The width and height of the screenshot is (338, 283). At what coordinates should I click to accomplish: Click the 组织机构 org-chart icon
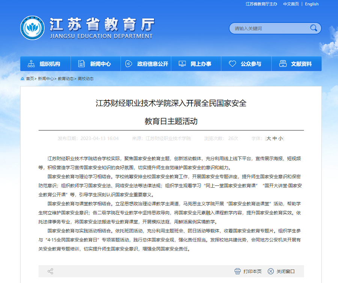[x=31, y=64]
